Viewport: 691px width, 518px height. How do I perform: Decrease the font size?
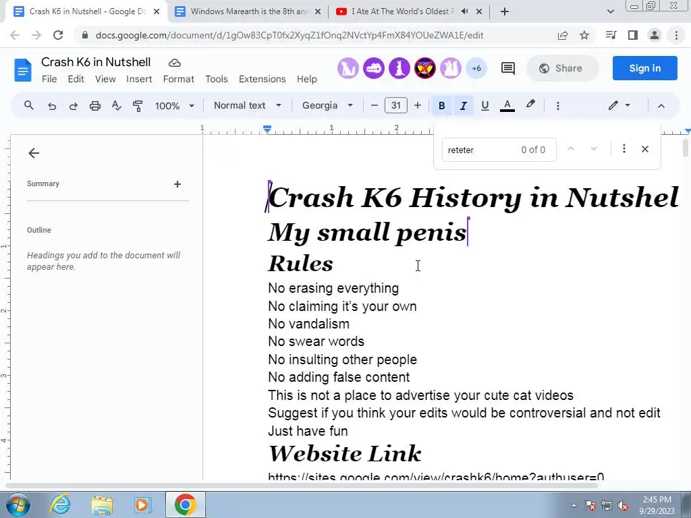coord(375,106)
